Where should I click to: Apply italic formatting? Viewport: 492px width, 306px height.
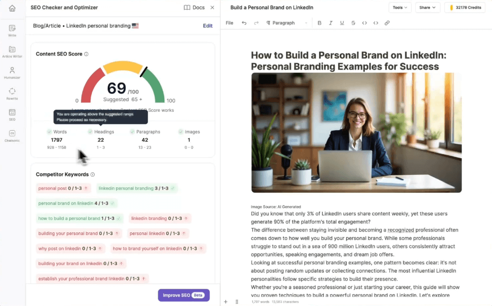pos(331,23)
